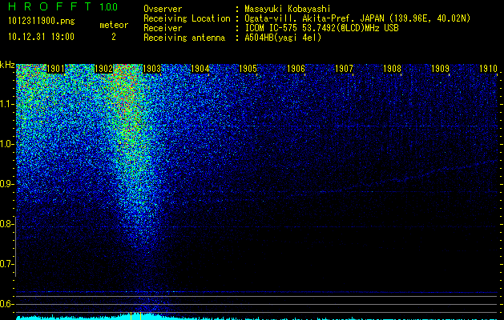This screenshot has height=320, width=504.
Task: Click the Receiving Location label
Action: point(187,18)
